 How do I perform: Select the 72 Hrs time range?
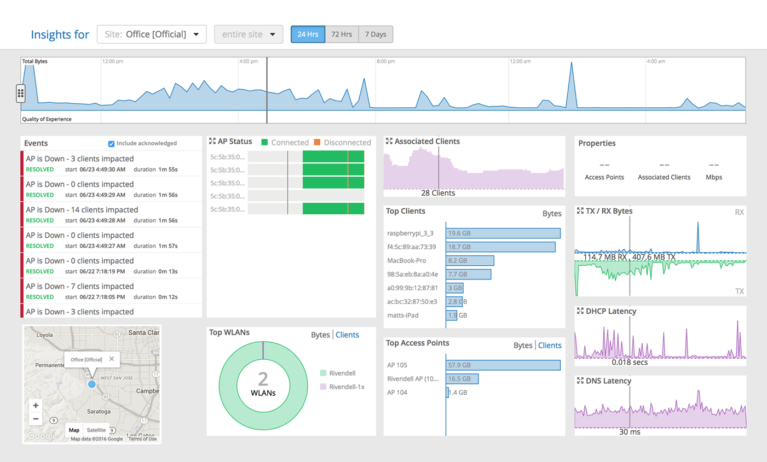pos(342,34)
